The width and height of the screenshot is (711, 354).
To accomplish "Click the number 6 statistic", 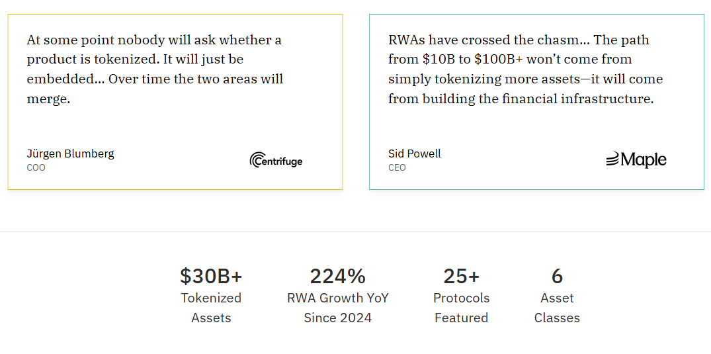I will (x=557, y=276).
